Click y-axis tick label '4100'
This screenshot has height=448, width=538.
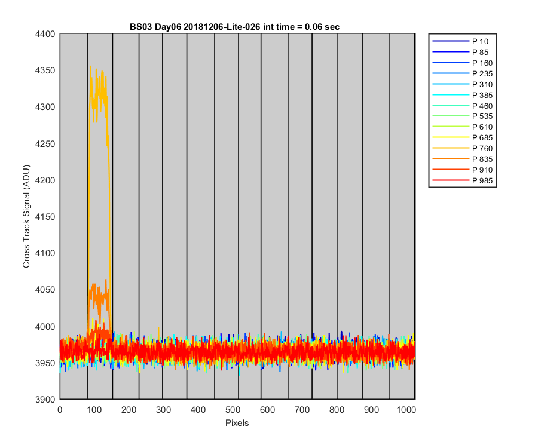(x=45, y=253)
